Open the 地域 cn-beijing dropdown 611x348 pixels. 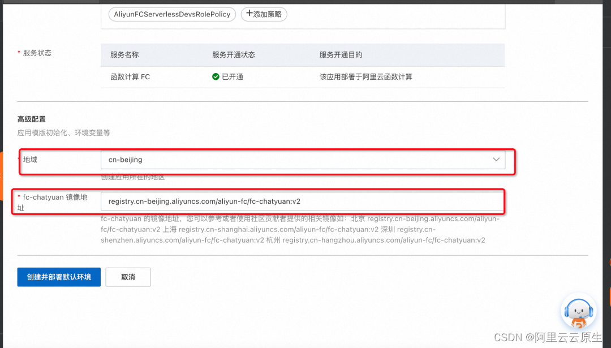tap(303, 160)
